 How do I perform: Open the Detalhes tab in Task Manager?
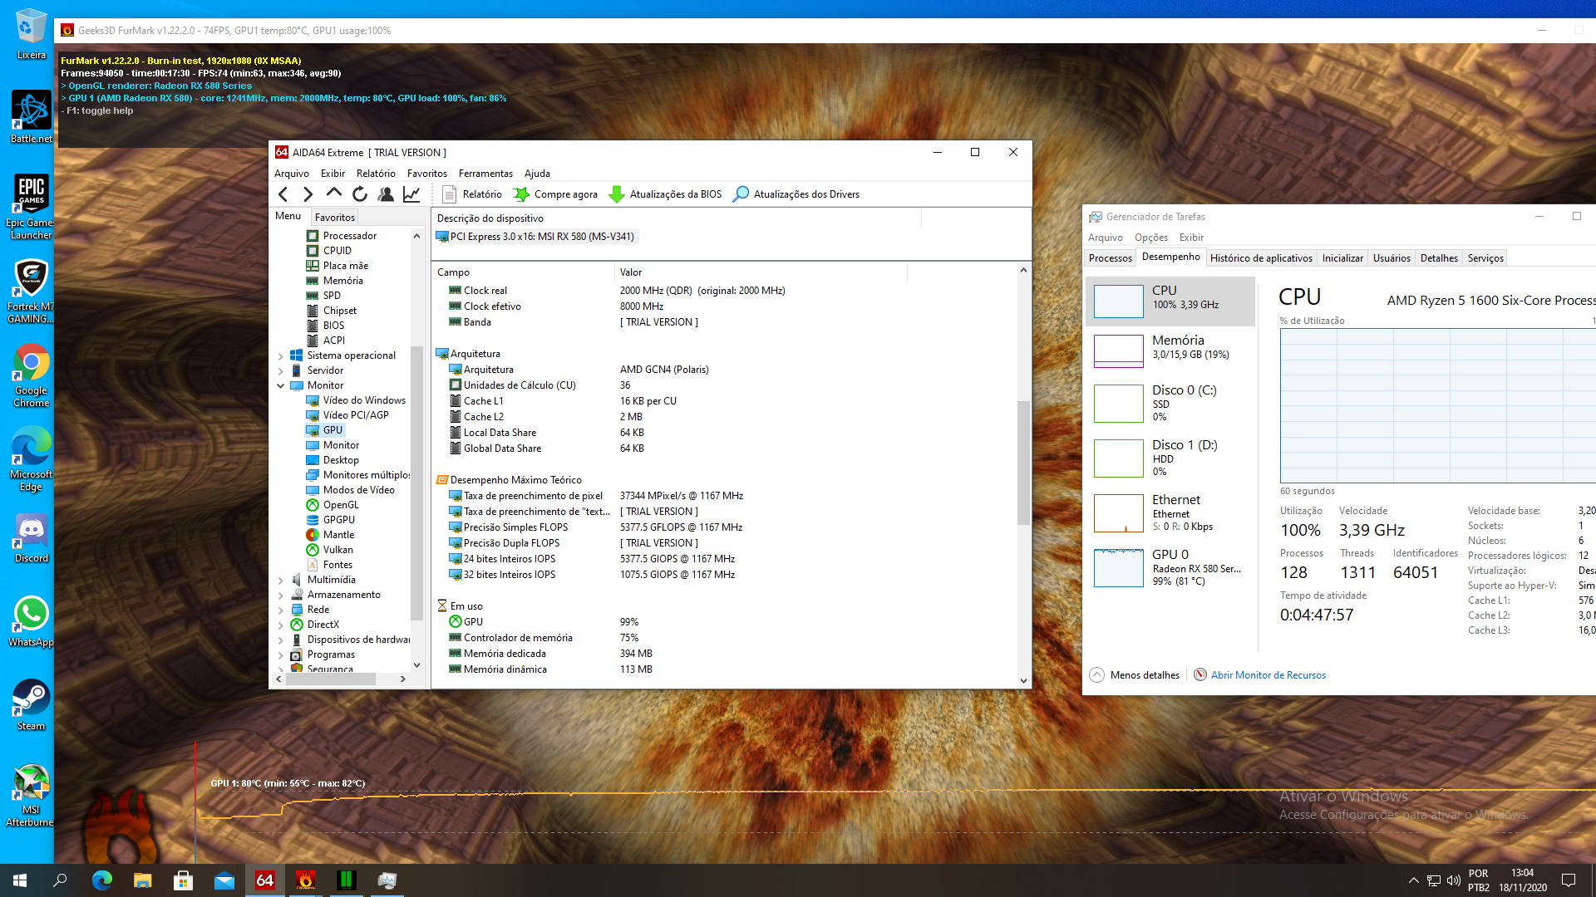coord(1439,258)
